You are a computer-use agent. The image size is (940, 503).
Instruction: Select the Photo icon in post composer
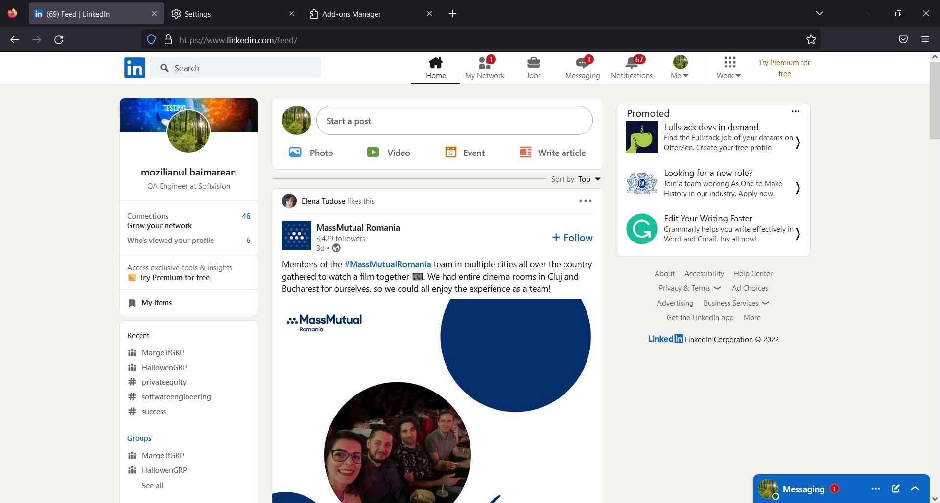click(x=296, y=152)
